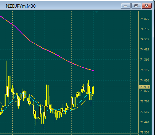Minimize the NZDJPYm chart window
The height and width of the screenshot is (135, 155).
coord(126,6)
